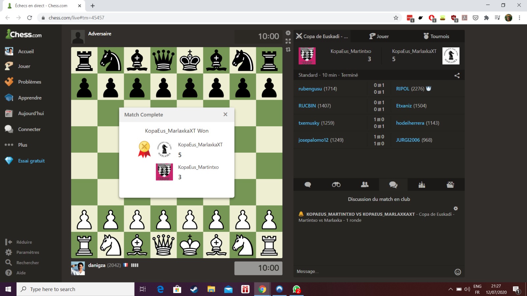Viewport: 527px width, 296px height.
Task: Click the chat Message input field
Action: point(372,271)
